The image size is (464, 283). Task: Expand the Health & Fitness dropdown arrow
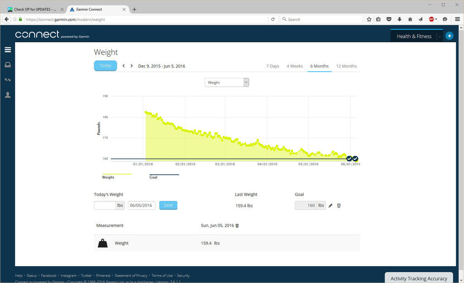pyautogui.click(x=440, y=36)
